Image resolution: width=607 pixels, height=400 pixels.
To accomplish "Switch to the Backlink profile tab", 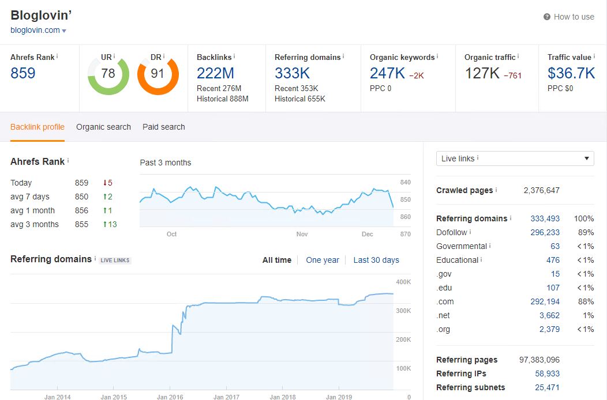I will (38, 127).
